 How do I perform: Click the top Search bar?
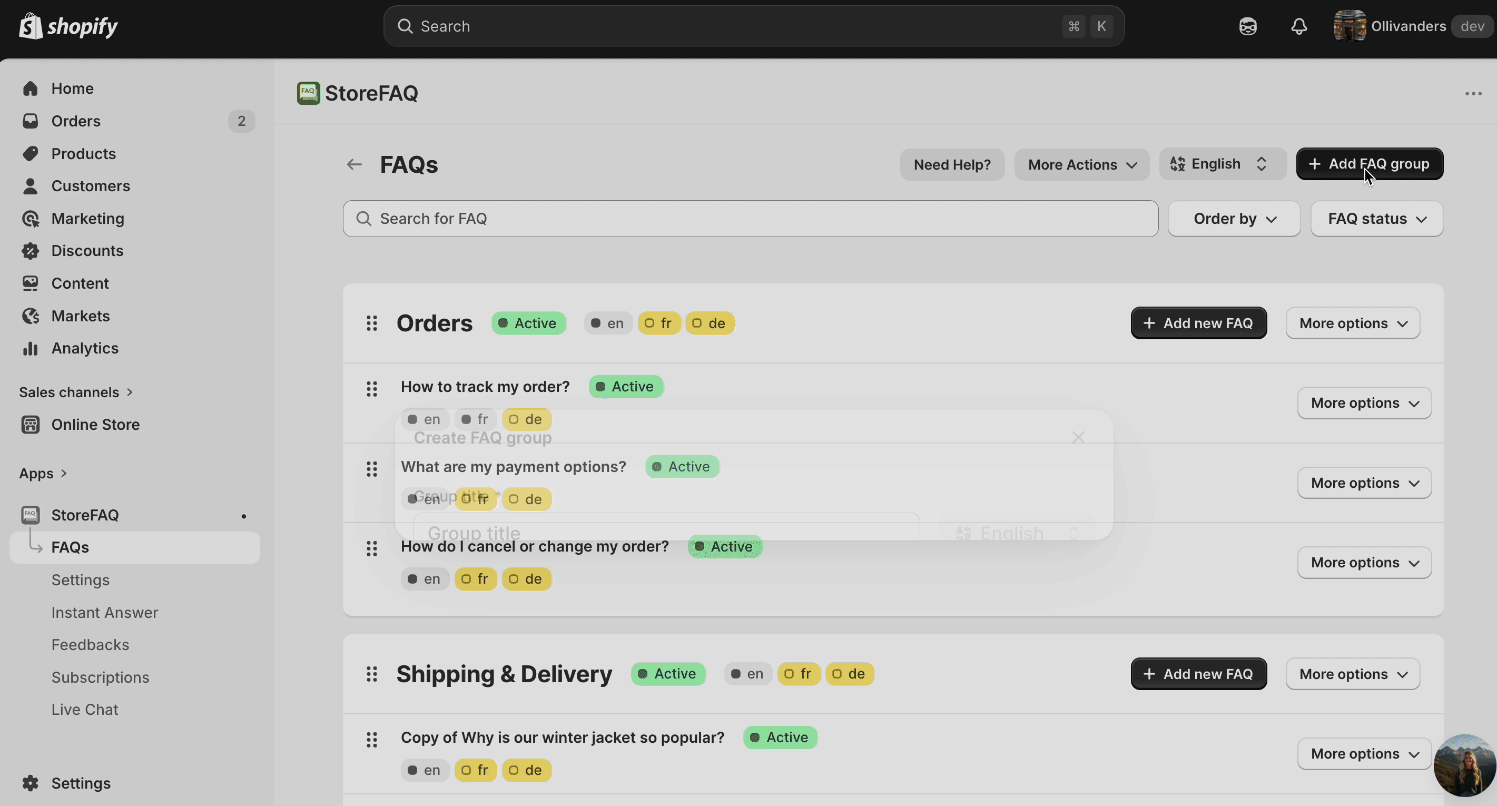[754, 26]
